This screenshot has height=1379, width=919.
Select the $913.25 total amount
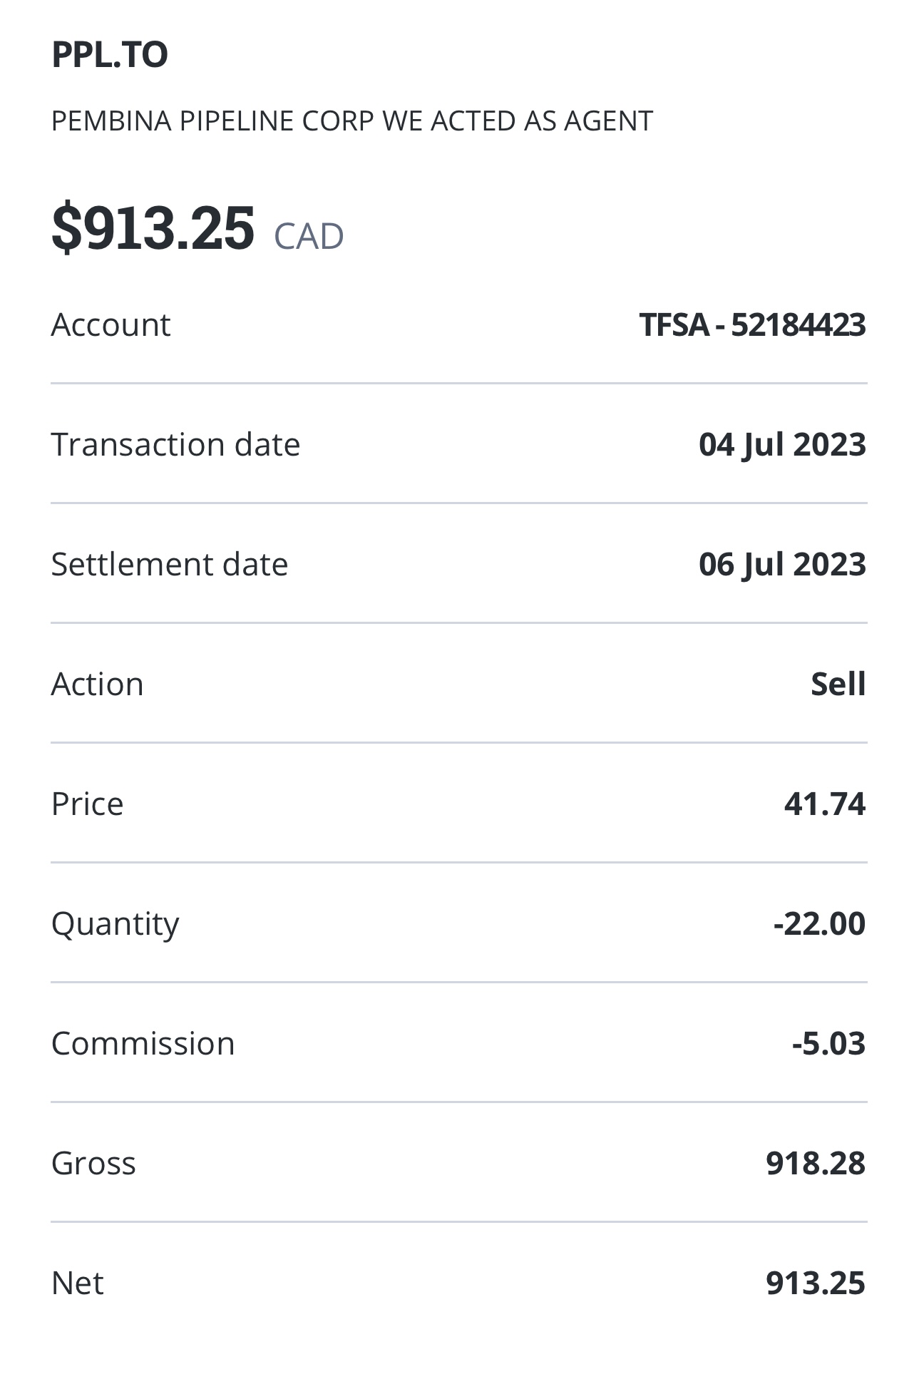(153, 228)
